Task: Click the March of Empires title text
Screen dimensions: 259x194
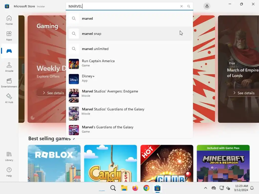Action: pos(243,73)
